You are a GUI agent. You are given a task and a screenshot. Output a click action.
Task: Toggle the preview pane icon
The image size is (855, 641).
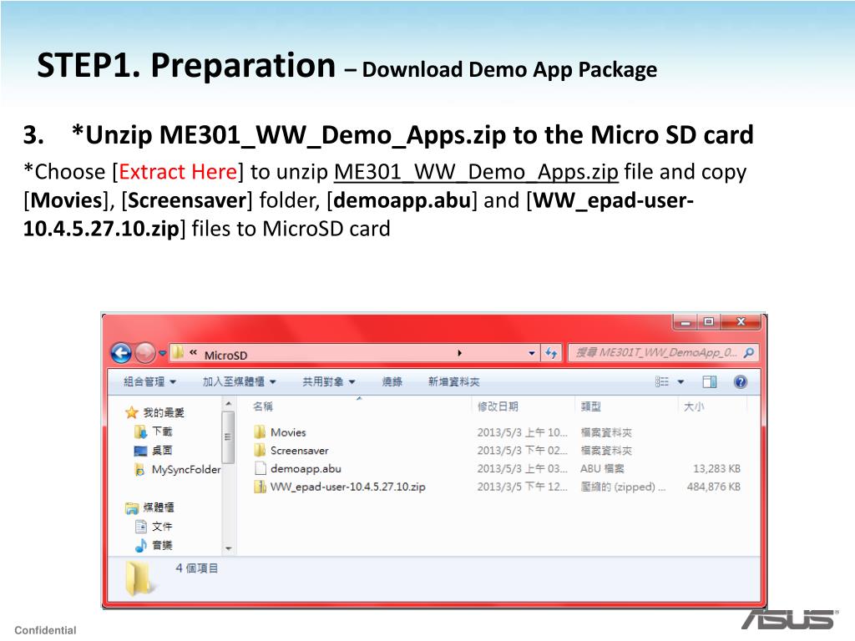710,381
